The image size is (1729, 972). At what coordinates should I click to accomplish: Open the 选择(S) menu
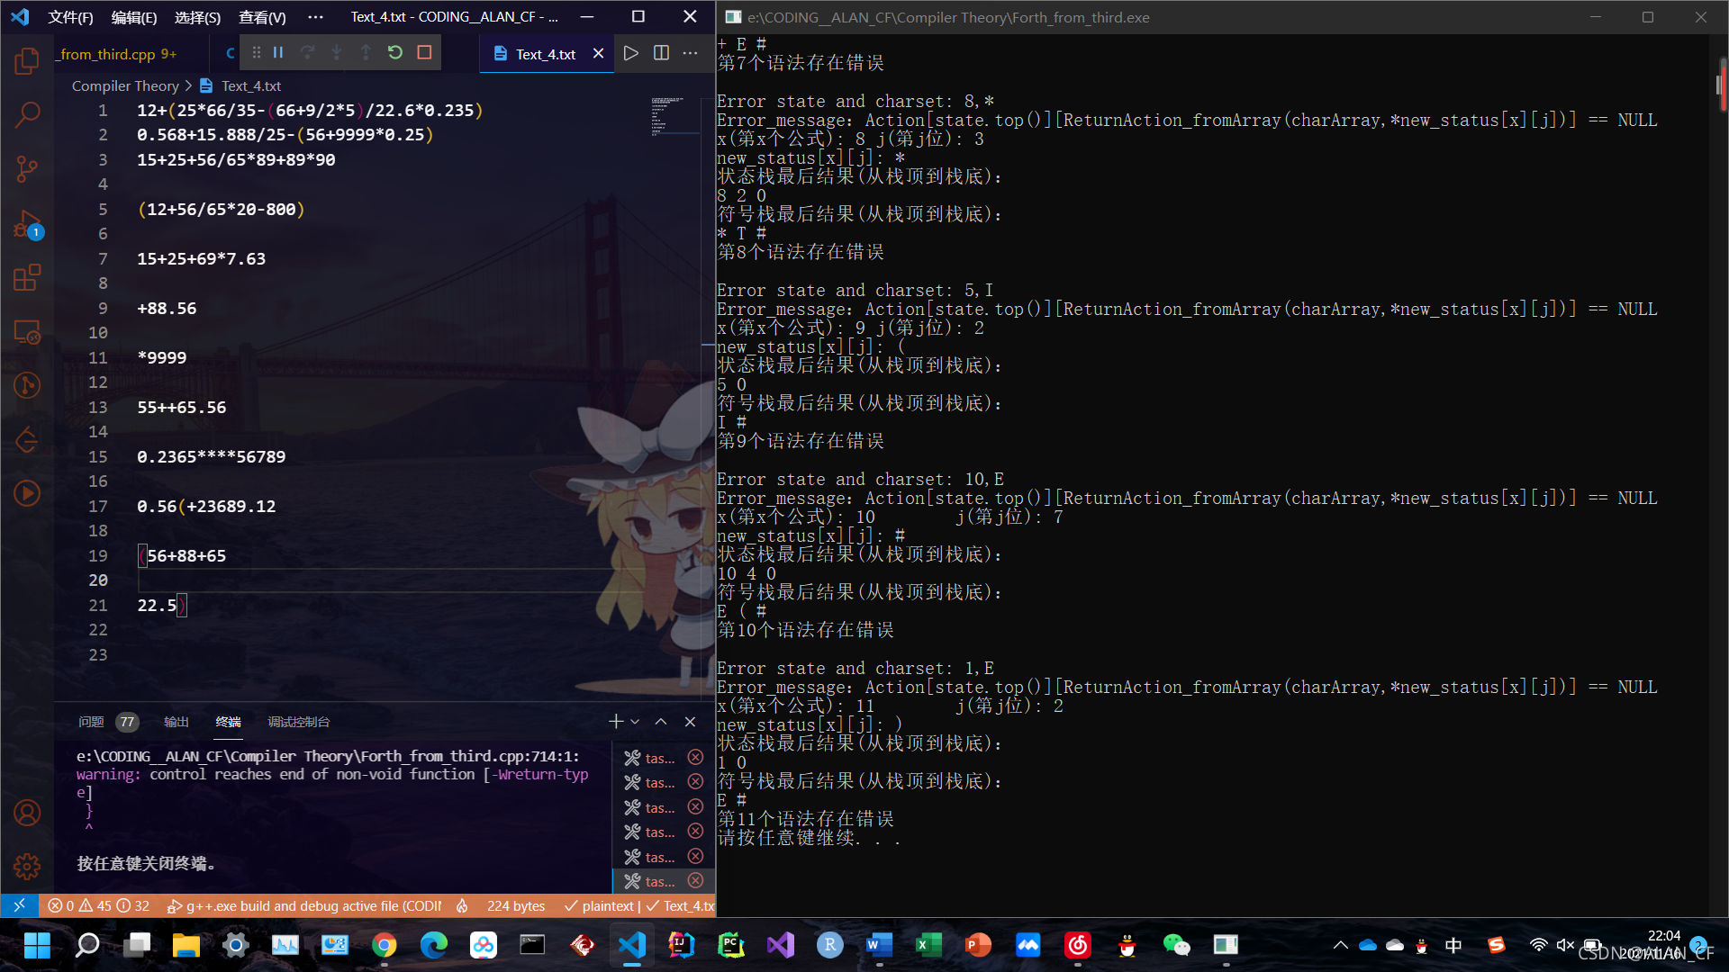pos(197,17)
